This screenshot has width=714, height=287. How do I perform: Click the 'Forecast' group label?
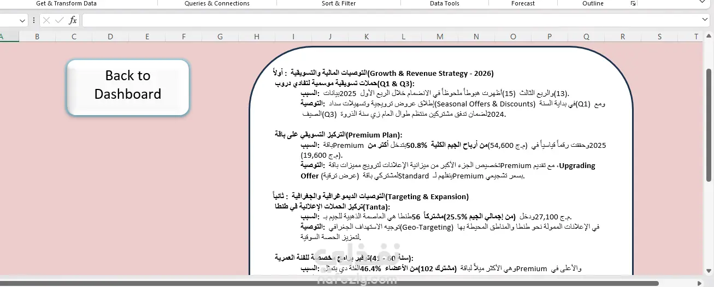(x=523, y=3)
